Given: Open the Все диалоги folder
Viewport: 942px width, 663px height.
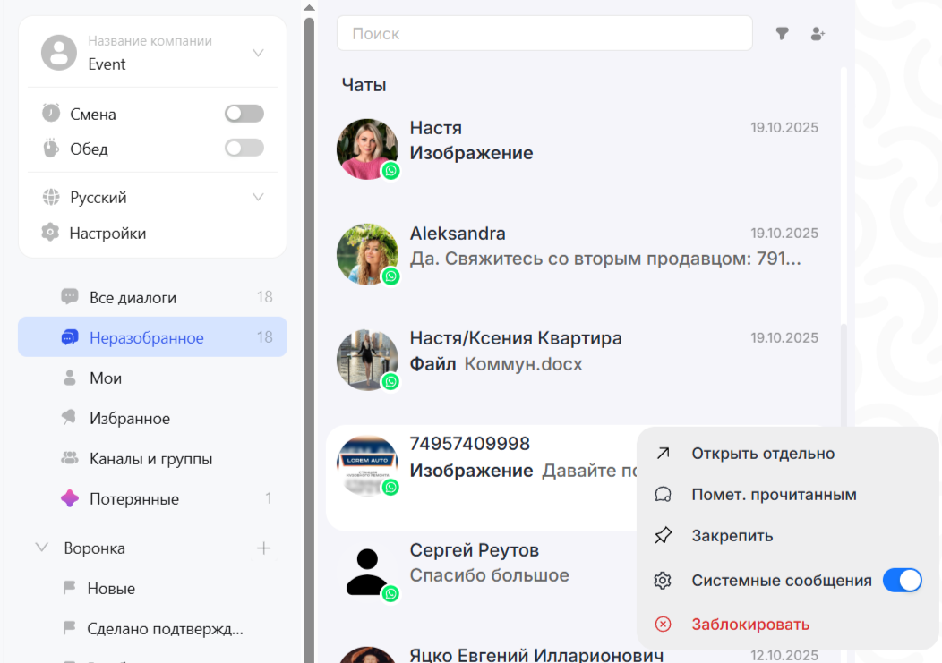Looking at the screenshot, I should 133,297.
